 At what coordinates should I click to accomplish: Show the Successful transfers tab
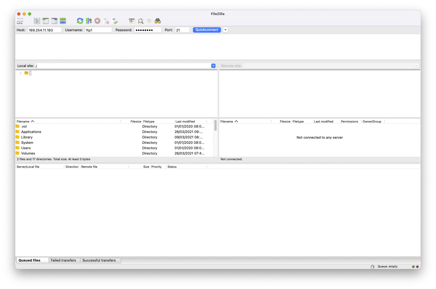tap(101, 261)
